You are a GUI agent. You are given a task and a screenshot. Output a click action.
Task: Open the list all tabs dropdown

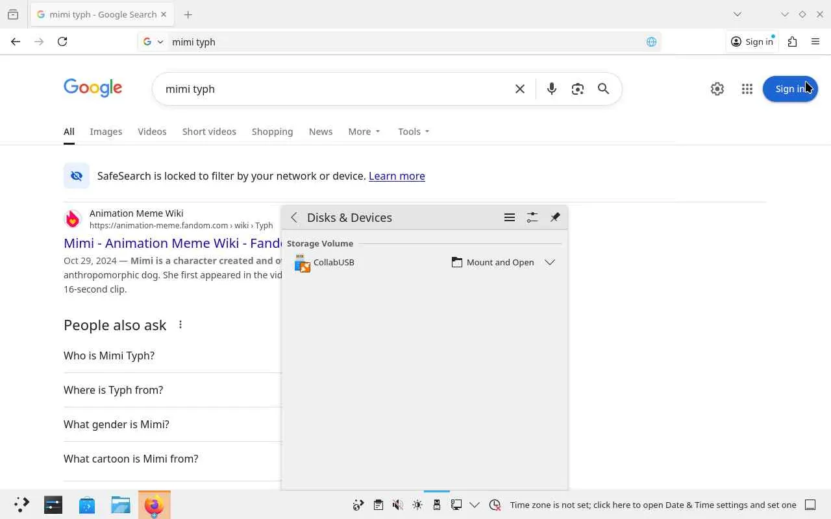[x=738, y=14]
